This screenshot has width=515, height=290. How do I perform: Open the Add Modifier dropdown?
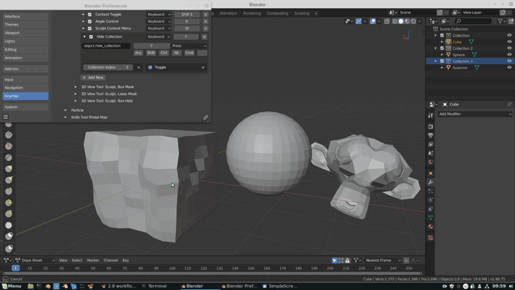coord(475,114)
